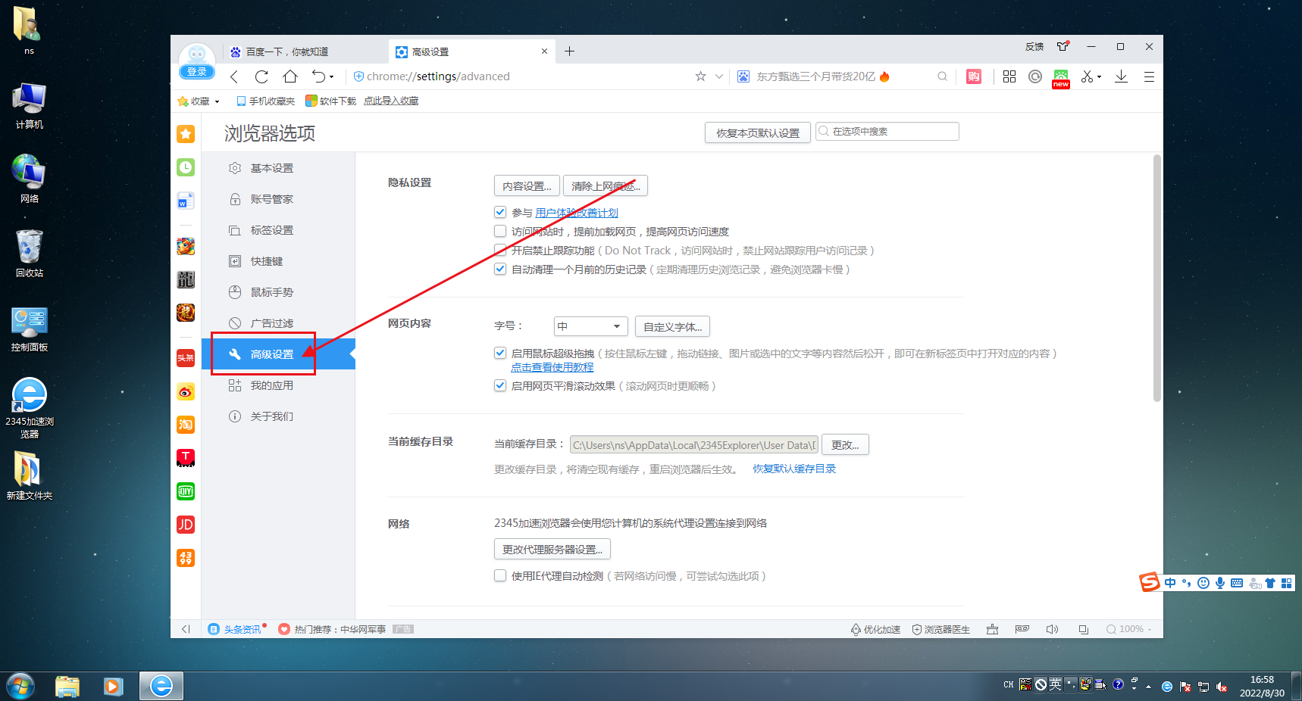The width and height of the screenshot is (1302, 701).
Task: Click the star favorites icon in the left sidebar
Action: coord(186,134)
